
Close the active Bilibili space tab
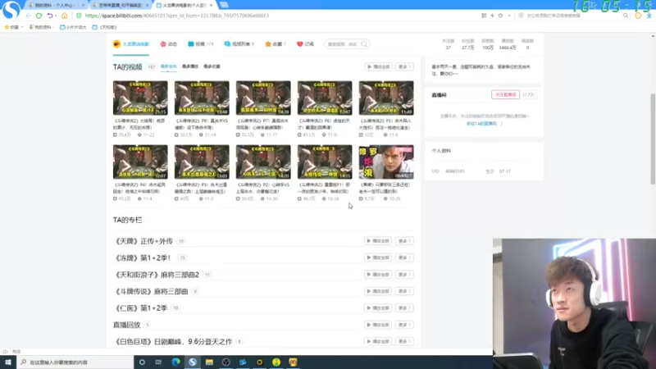(x=211, y=5)
